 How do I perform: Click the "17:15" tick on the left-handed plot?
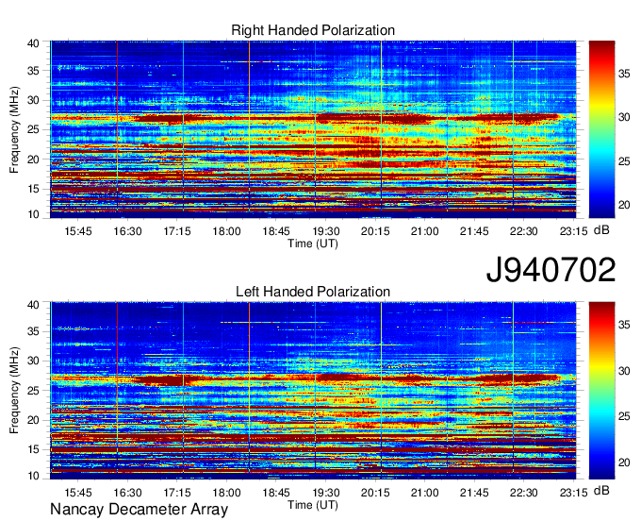point(177,493)
